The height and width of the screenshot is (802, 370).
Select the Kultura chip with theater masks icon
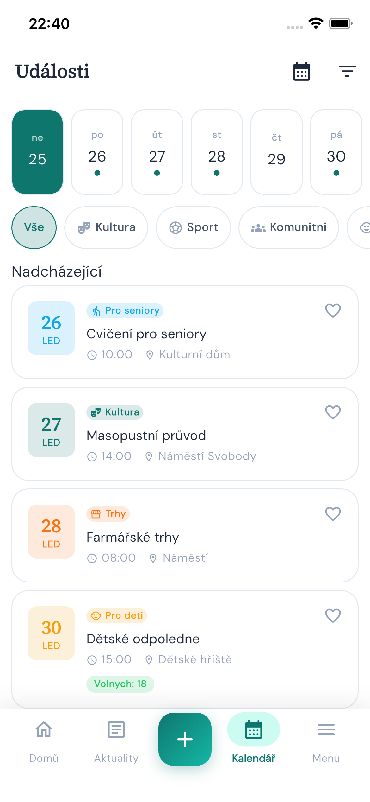(x=106, y=227)
